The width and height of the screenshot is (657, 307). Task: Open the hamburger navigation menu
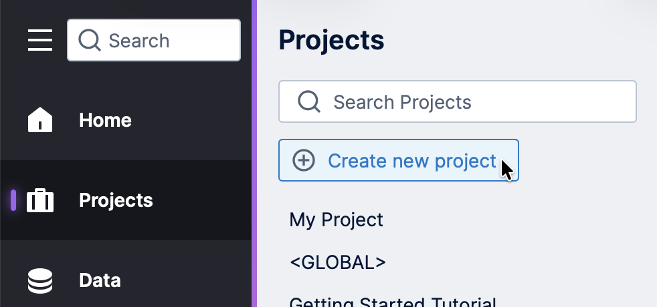click(40, 40)
